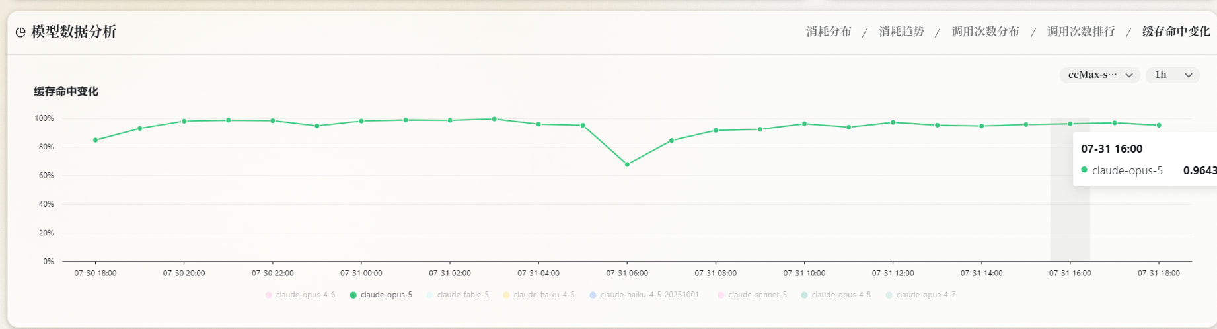Show claude-fable-5 series in legend
This screenshot has height=329, width=1217.
[x=458, y=295]
